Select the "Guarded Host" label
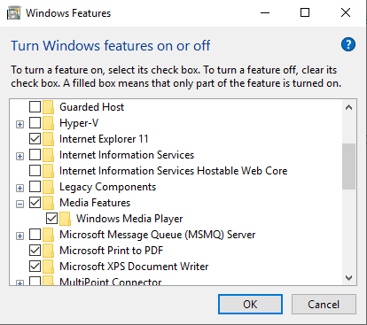367x325 pixels. [91, 107]
